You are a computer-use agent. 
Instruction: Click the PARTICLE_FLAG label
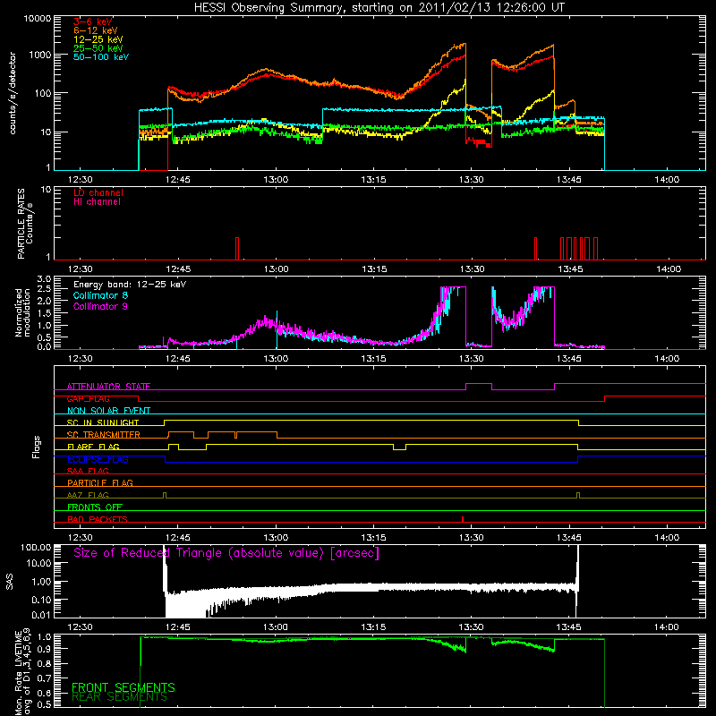coord(100,482)
